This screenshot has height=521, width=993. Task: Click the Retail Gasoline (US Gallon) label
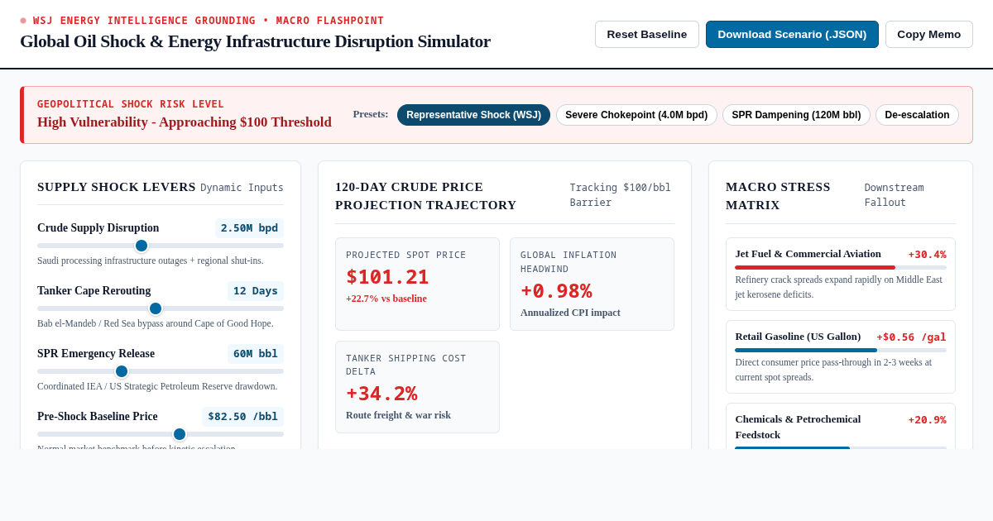pos(798,337)
